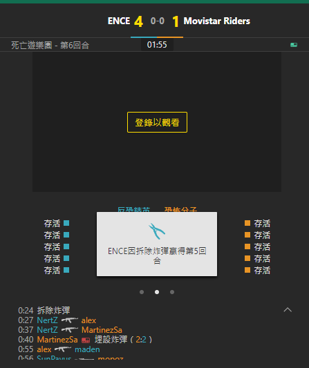The width and height of the screenshot is (309, 368).
Task: Click the bomb icon next to MartinezSa
Action: [86, 340]
